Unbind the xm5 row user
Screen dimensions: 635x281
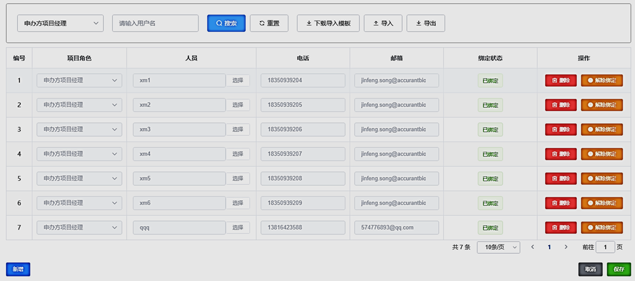point(601,178)
